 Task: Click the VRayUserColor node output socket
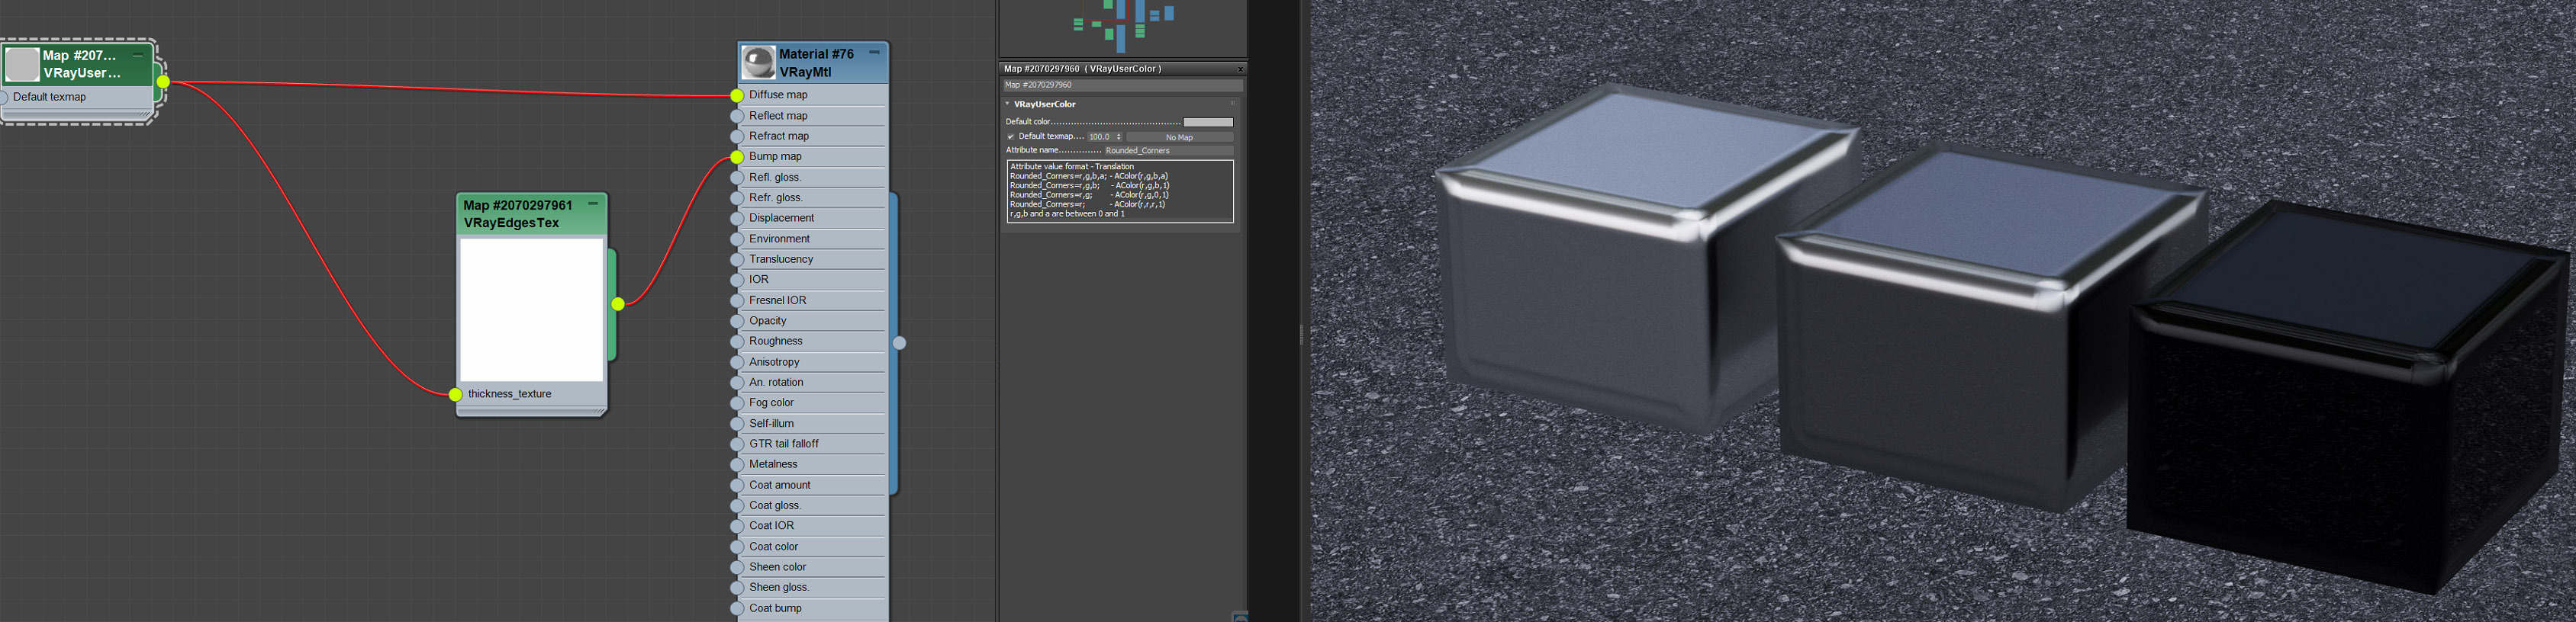(163, 82)
